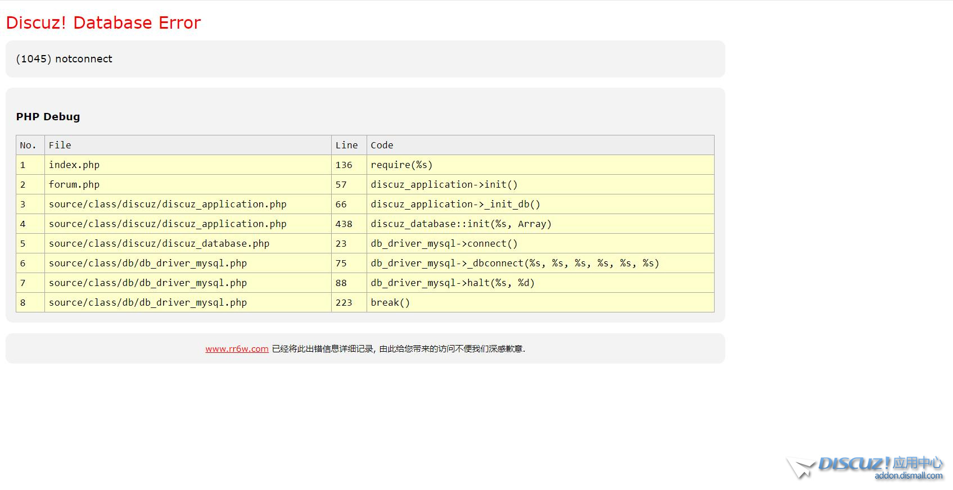Click the require(%s) code cell
The image size is (953, 490).
tap(540, 165)
